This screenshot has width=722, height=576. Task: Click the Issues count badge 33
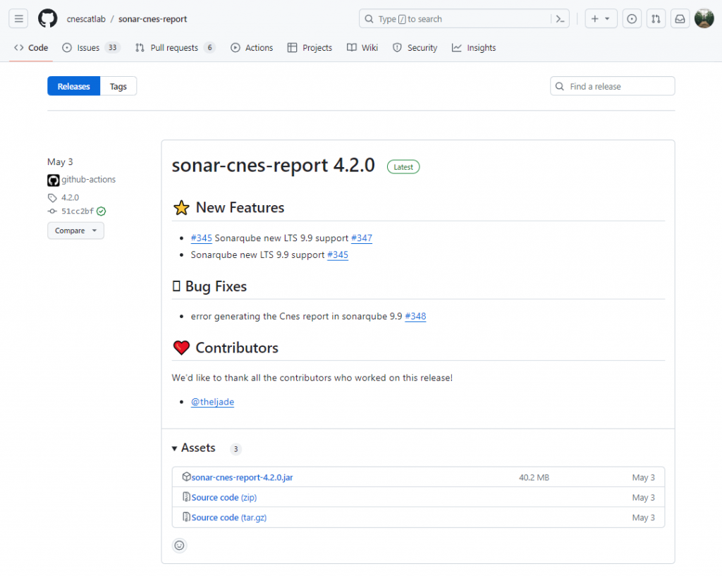coord(112,47)
